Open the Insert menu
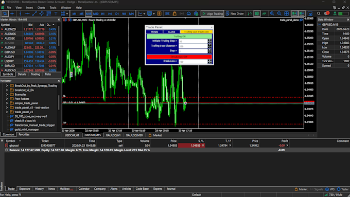350x197 pixels. coord(29,8)
